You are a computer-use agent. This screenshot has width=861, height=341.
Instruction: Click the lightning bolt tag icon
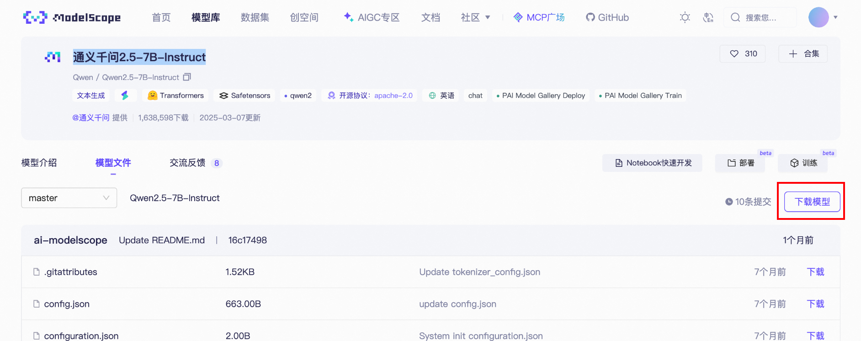pyautogui.click(x=125, y=95)
